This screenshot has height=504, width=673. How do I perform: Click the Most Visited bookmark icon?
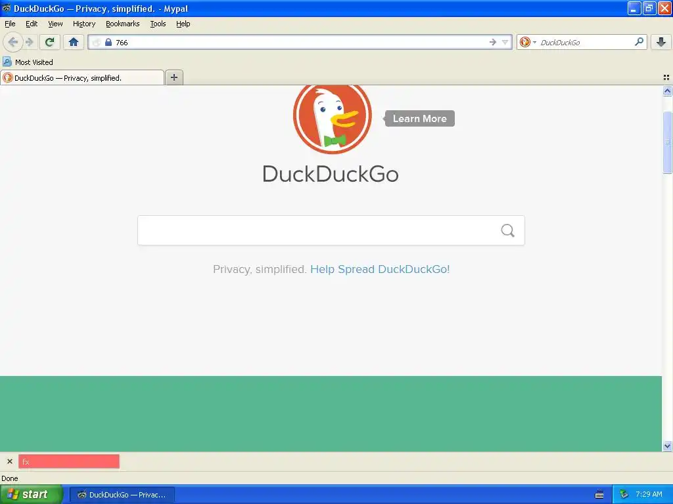(7, 62)
